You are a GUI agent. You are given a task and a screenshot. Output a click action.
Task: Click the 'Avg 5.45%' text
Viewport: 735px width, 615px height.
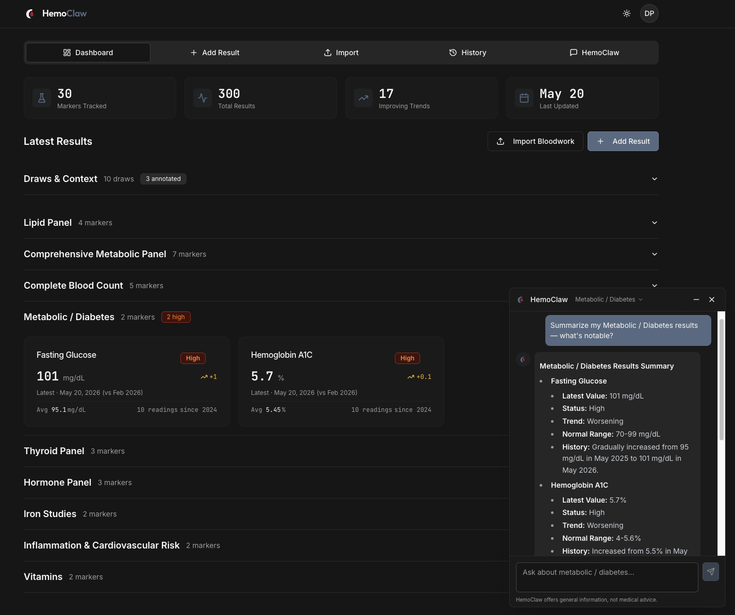point(268,410)
